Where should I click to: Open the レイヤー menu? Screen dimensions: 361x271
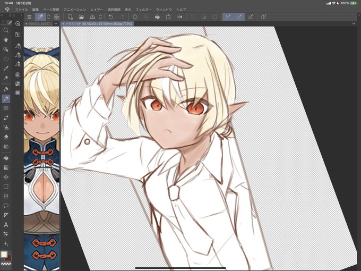coord(97,10)
